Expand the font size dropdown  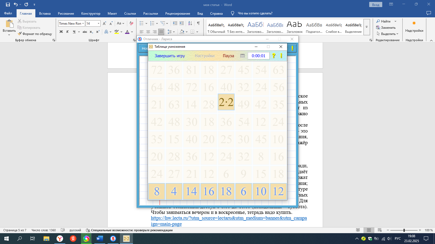[98, 24]
